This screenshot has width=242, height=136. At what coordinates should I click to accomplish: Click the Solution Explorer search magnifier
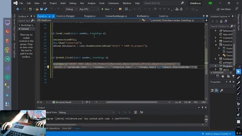click(232, 26)
